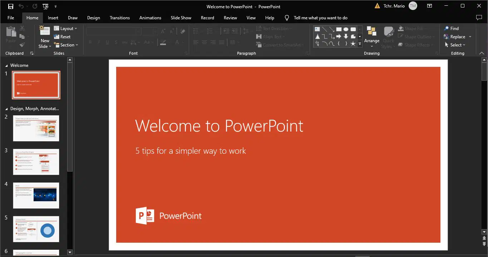This screenshot has height=257, width=488.
Task: Pick the straight Line shape
Action: (x=325, y=29)
